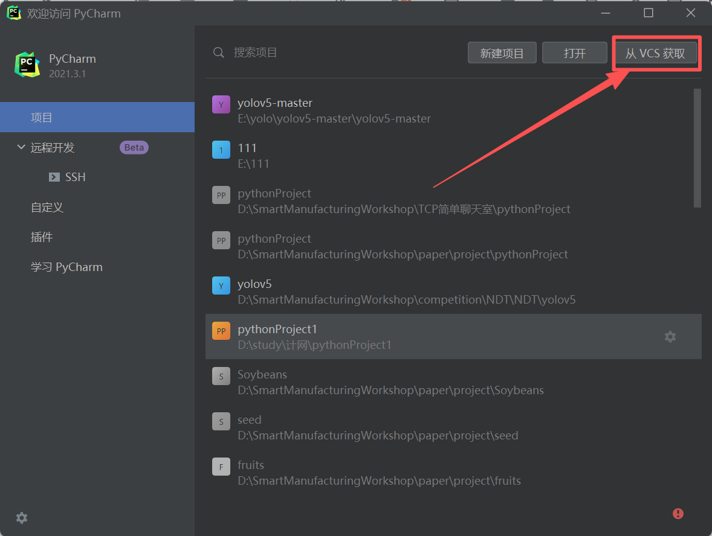This screenshot has height=536, width=712.
Task: Select the 项目 sidebar tab
Action: click(x=97, y=118)
